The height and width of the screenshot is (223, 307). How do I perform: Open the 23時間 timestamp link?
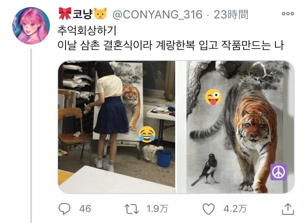coord(231,14)
